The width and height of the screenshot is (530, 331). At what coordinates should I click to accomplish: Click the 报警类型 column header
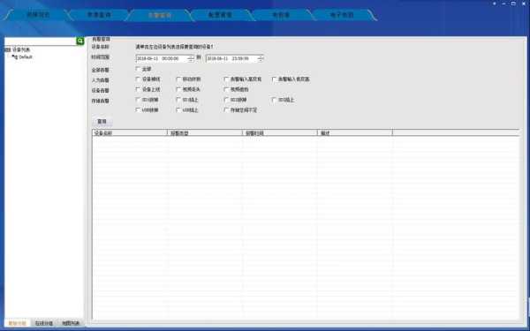tap(205, 132)
